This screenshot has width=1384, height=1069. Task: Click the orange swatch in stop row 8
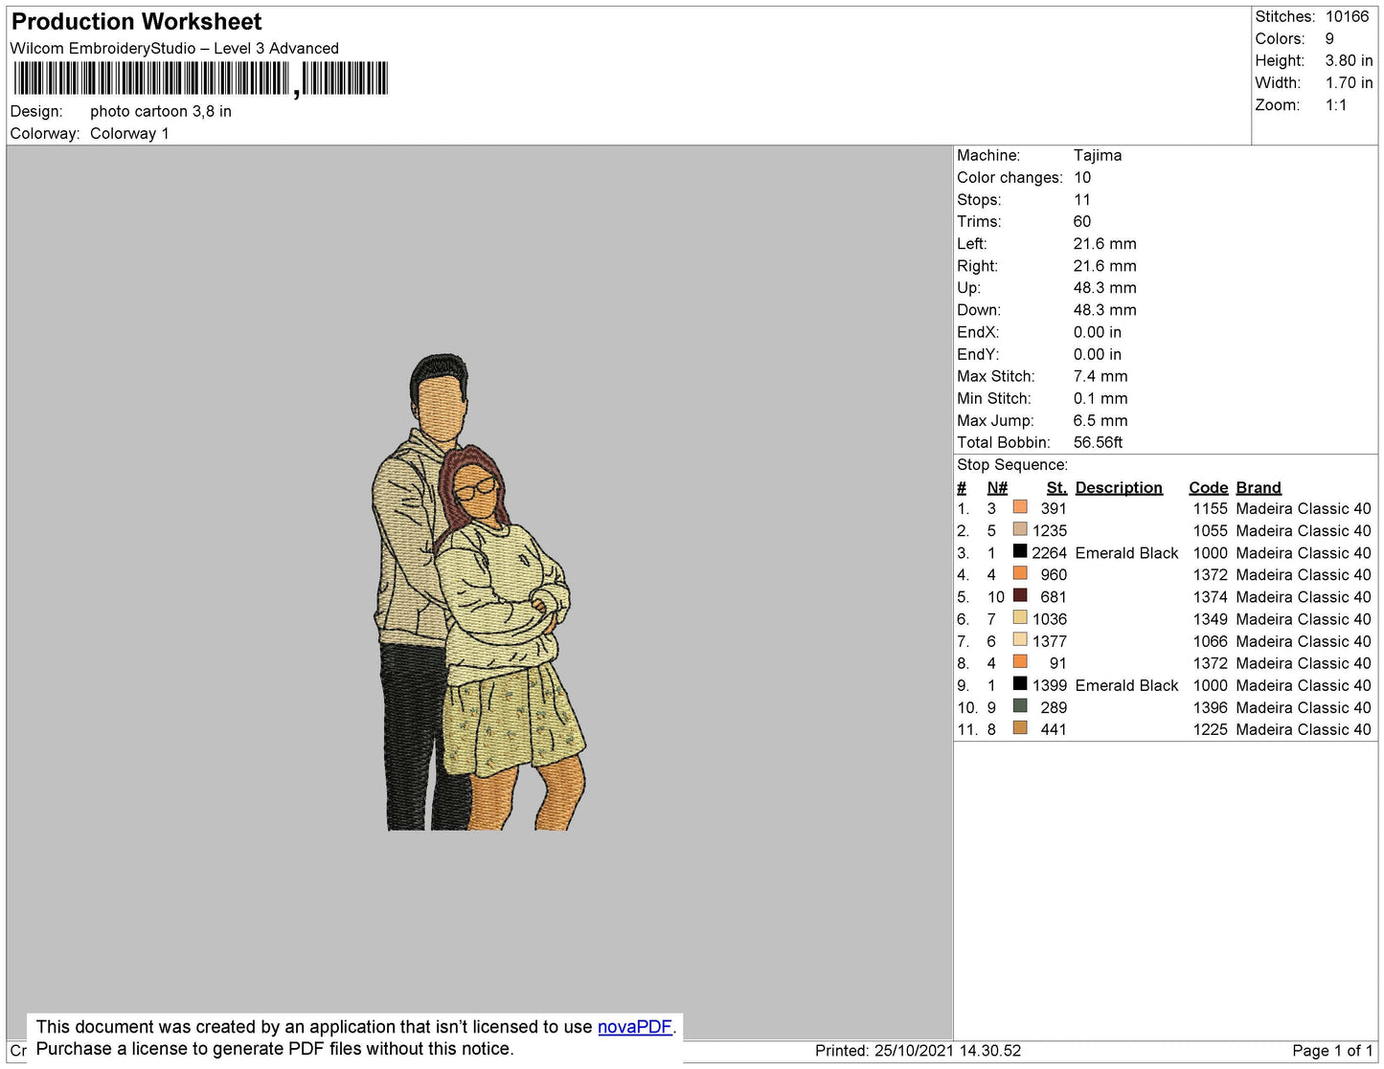1020,661
